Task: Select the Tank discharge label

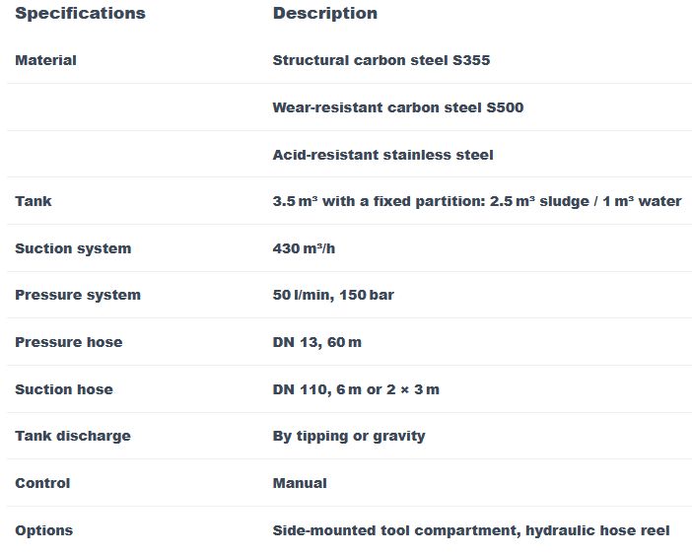Action: 73,436
